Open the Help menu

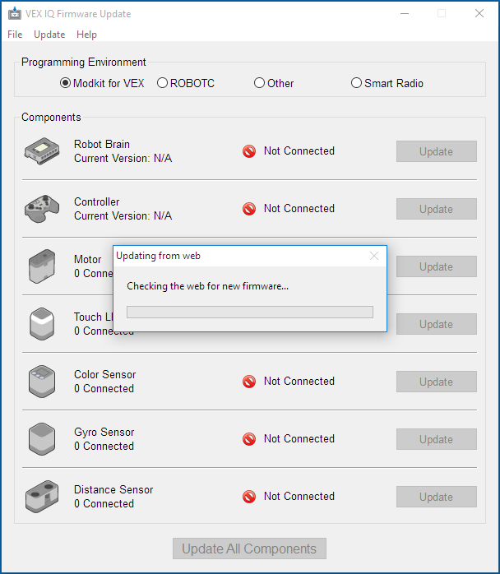(86, 35)
